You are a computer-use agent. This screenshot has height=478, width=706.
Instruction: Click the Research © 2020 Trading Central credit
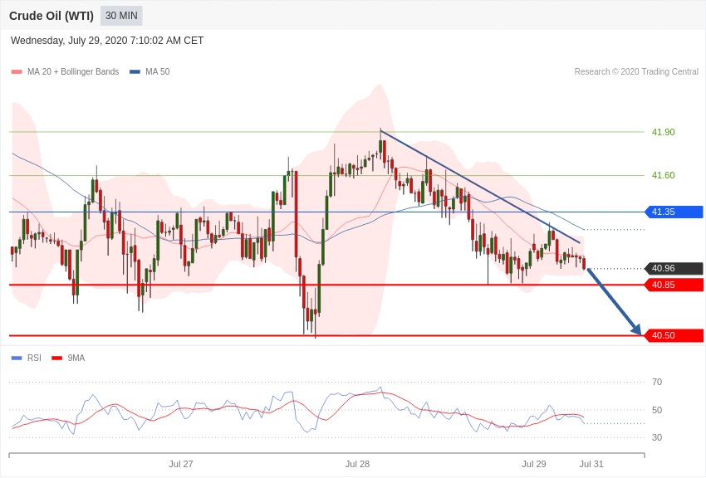tap(636, 71)
